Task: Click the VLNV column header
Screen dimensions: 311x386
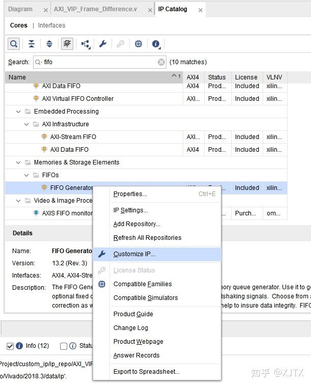Action: [275, 77]
